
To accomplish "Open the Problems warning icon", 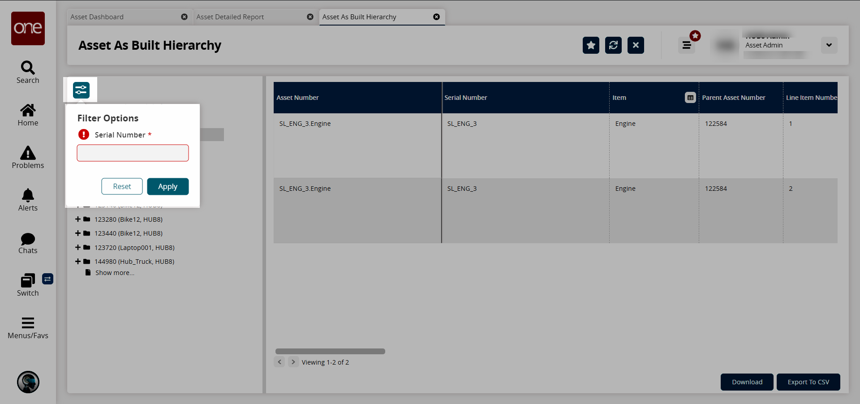I will click(28, 153).
